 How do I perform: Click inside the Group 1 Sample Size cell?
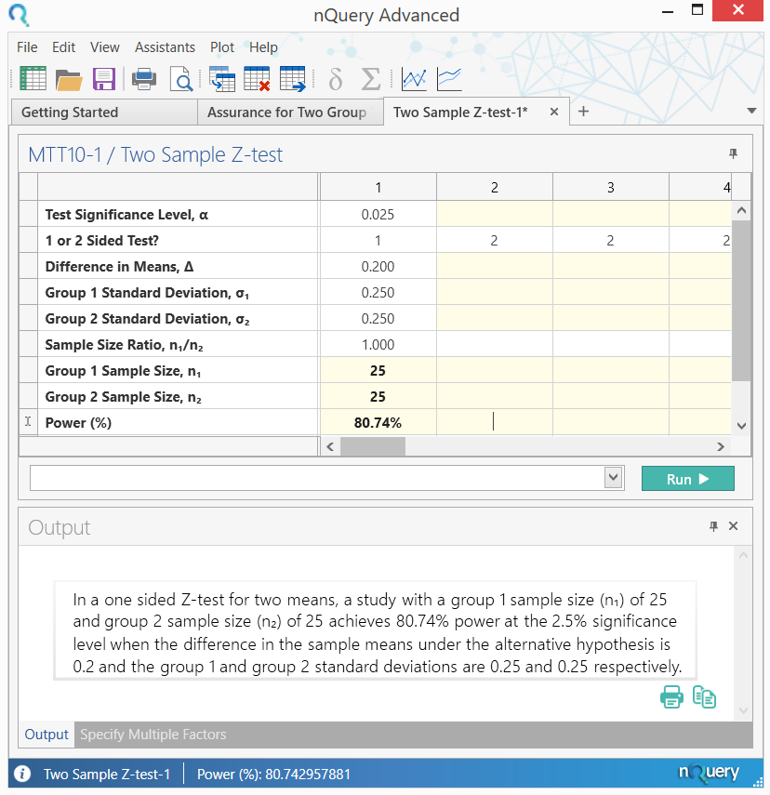click(378, 370)
